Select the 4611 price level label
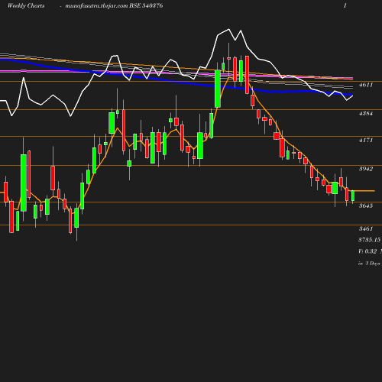The image size is (382, 382). point(366,85)
